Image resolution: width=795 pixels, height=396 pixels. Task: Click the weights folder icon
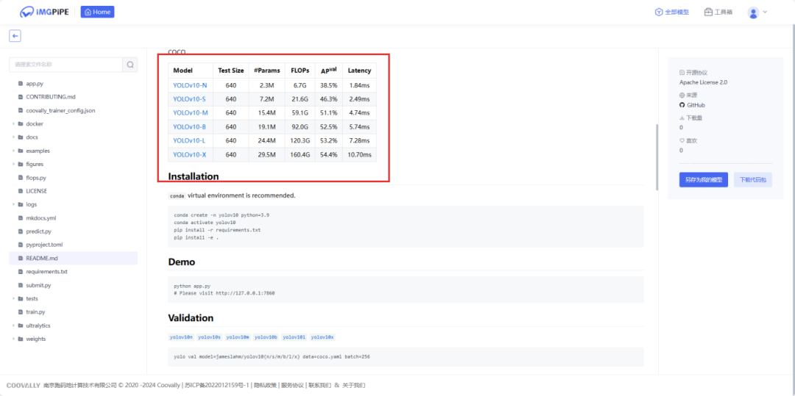(x=21, y=339)
